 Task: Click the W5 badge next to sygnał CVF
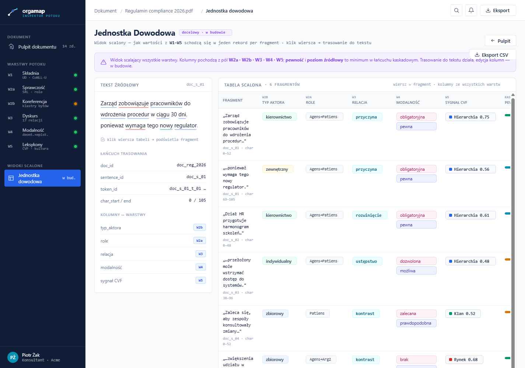[x=200, y=280]
